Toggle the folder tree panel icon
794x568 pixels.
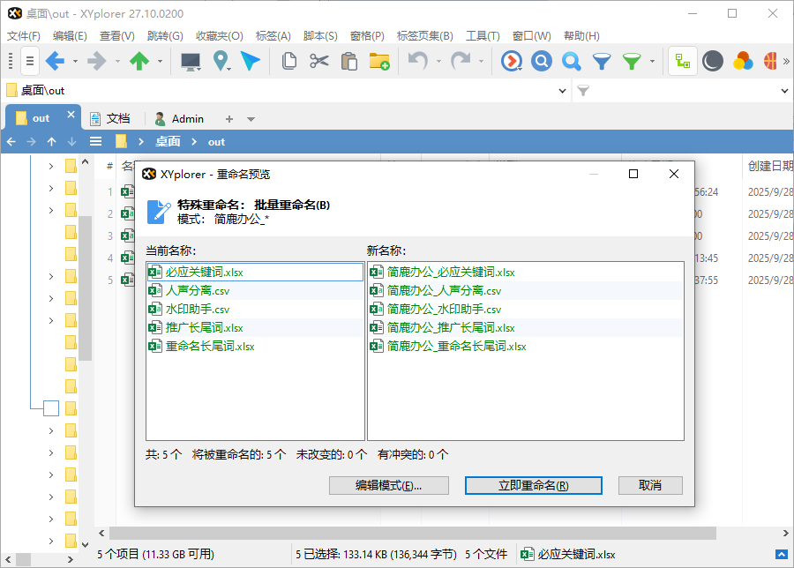682,61
